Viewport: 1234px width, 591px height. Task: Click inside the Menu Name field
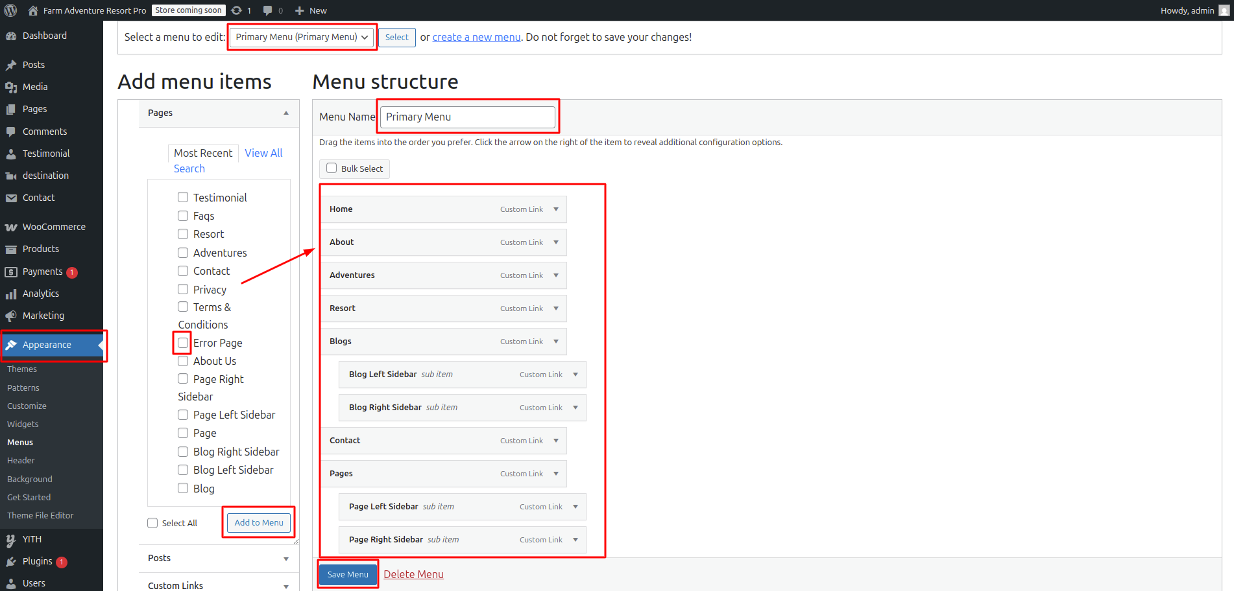(x=467, y=117)
